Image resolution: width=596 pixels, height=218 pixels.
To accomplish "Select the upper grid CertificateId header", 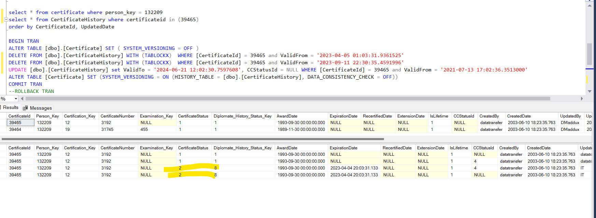I will pyautogui.click(x=20, y=116).
